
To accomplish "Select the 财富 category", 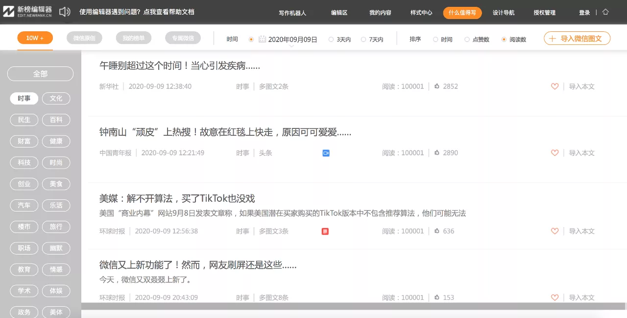I will coord(24,141).
